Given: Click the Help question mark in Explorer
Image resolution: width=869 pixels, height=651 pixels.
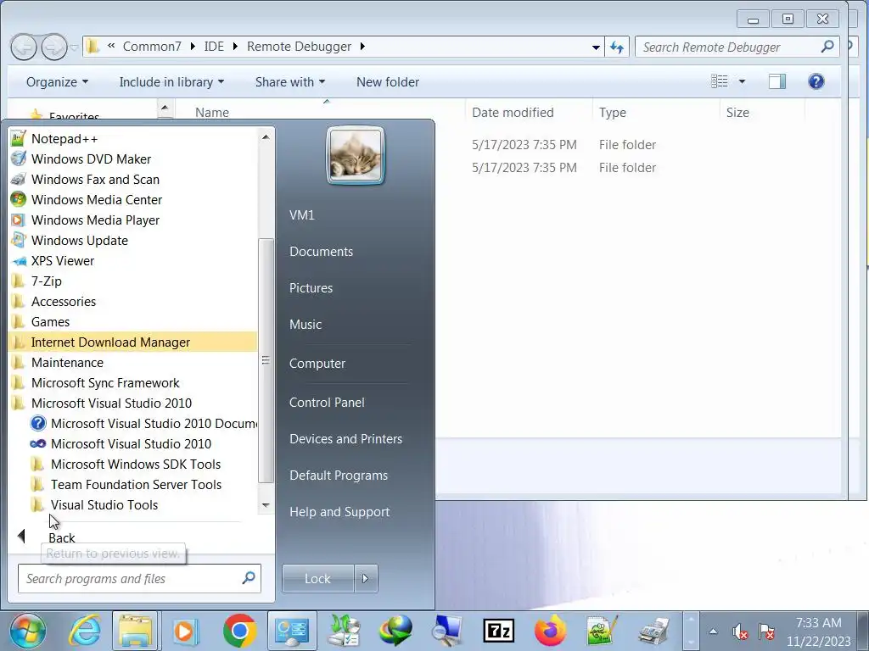Looking at the screenshot, I should coord(816,82).
